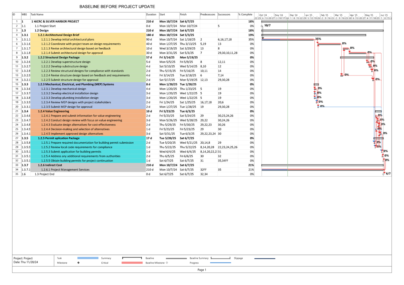Click the Baseline Milestone diamond in the legend
This screenshot has height=285, width=404.
point(167,263)
